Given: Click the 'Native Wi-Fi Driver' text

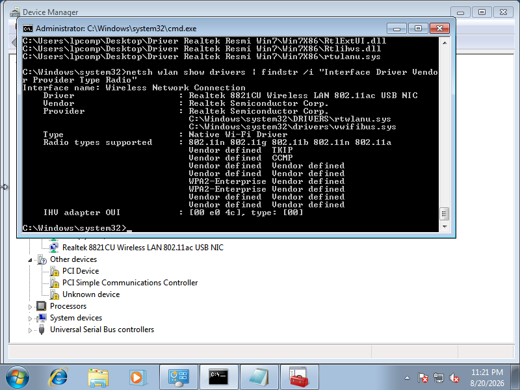Looking at the screenshot, I should [x=238, y=135].
